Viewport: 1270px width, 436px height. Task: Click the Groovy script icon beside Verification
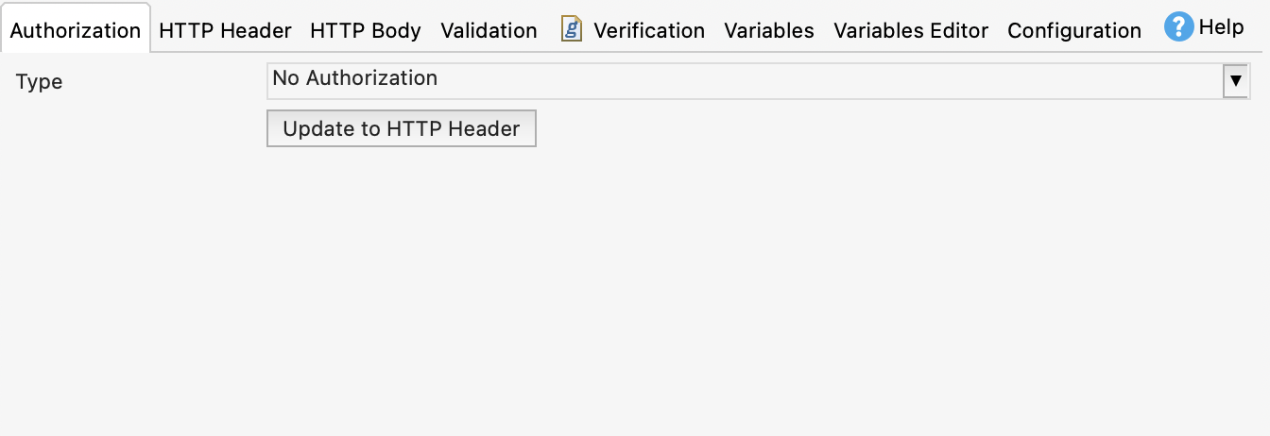[571, 29]
